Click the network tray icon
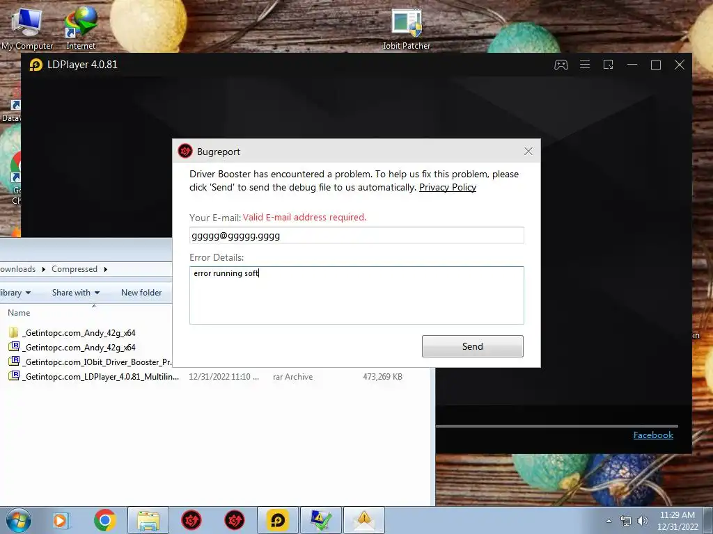The image size is (713, 534). coord(626,521)
